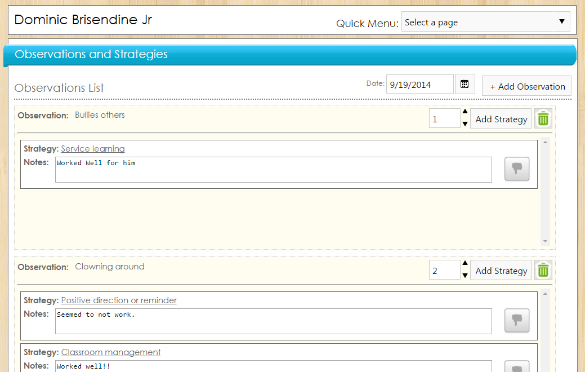Click the Add Observation button
Screen dimensions: 585x372
tap(526, 86)
